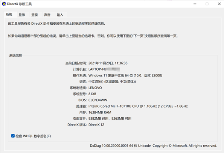Switch to the 声音 tab
224x153 pixels.
[x=47, y=15]
